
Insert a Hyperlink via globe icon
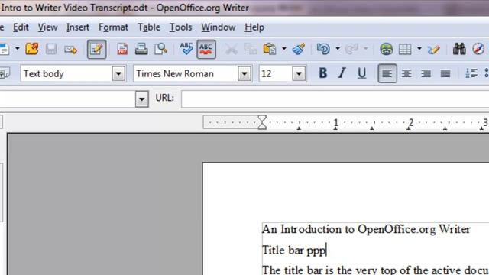(x=386, y=49)
